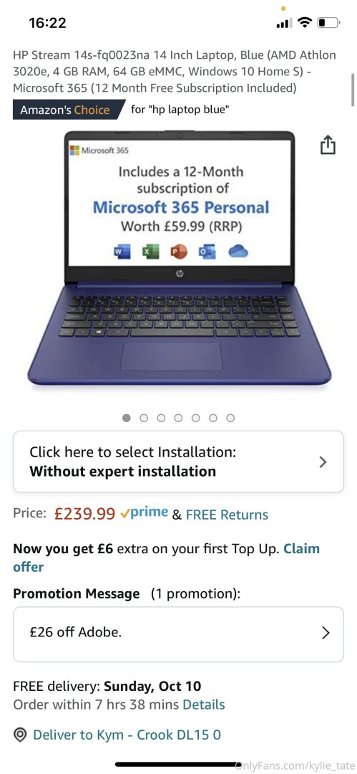This screenshot has height=774, width=357.
Task: Tap the home indicator bar at bottom
Action: click(177, 765)
